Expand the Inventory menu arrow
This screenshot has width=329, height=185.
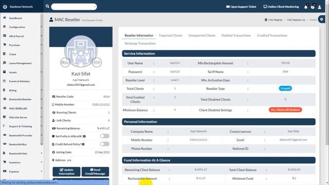[x=41, y=162]
